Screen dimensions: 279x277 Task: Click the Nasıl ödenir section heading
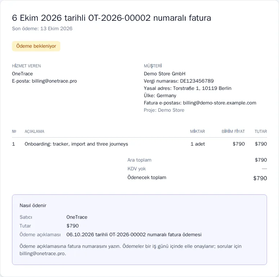click(x=33, y=206)
